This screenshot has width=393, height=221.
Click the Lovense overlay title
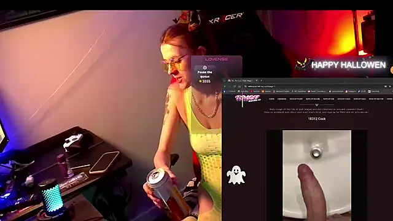click(216, 60)
